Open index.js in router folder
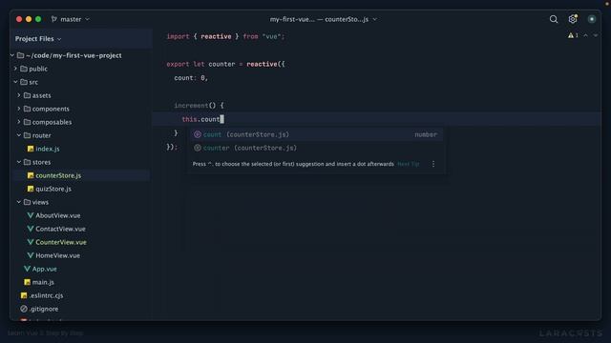The image size is (611, 343). coord(47,149)
